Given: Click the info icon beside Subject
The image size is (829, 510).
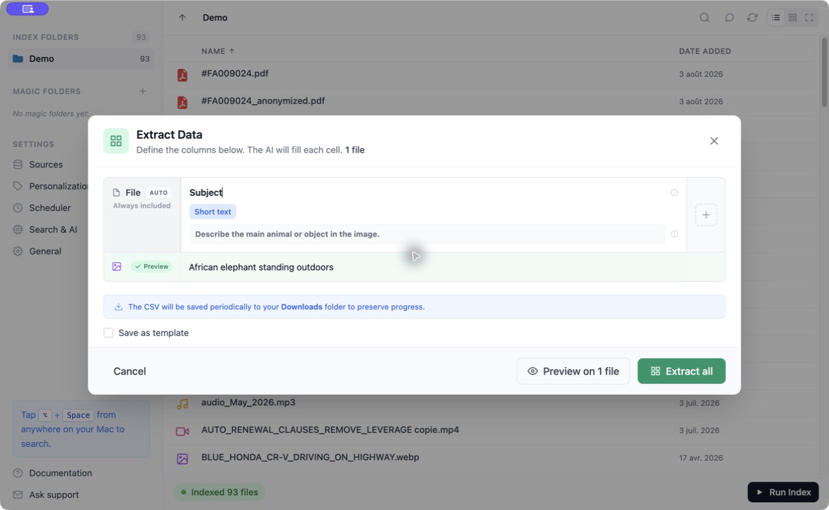Looking at the screenshot, I should [674, 193].
